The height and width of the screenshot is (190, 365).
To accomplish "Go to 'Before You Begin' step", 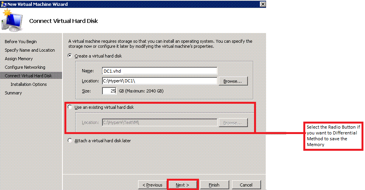I will pyautogui.click(x=21, y=42).
